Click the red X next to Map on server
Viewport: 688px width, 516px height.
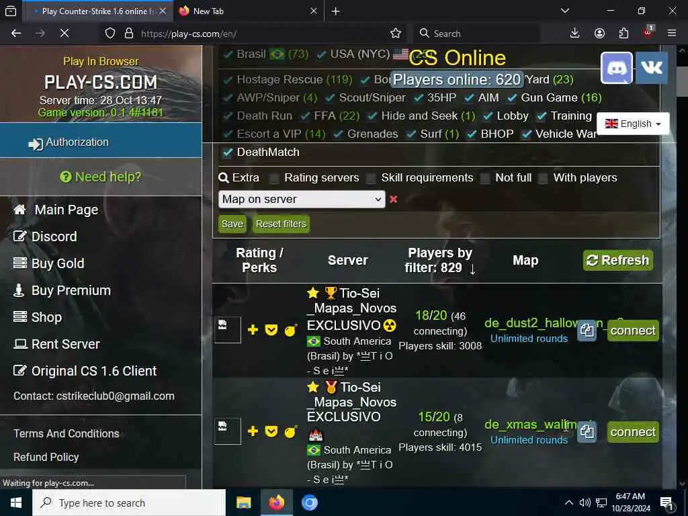[394, 199]
